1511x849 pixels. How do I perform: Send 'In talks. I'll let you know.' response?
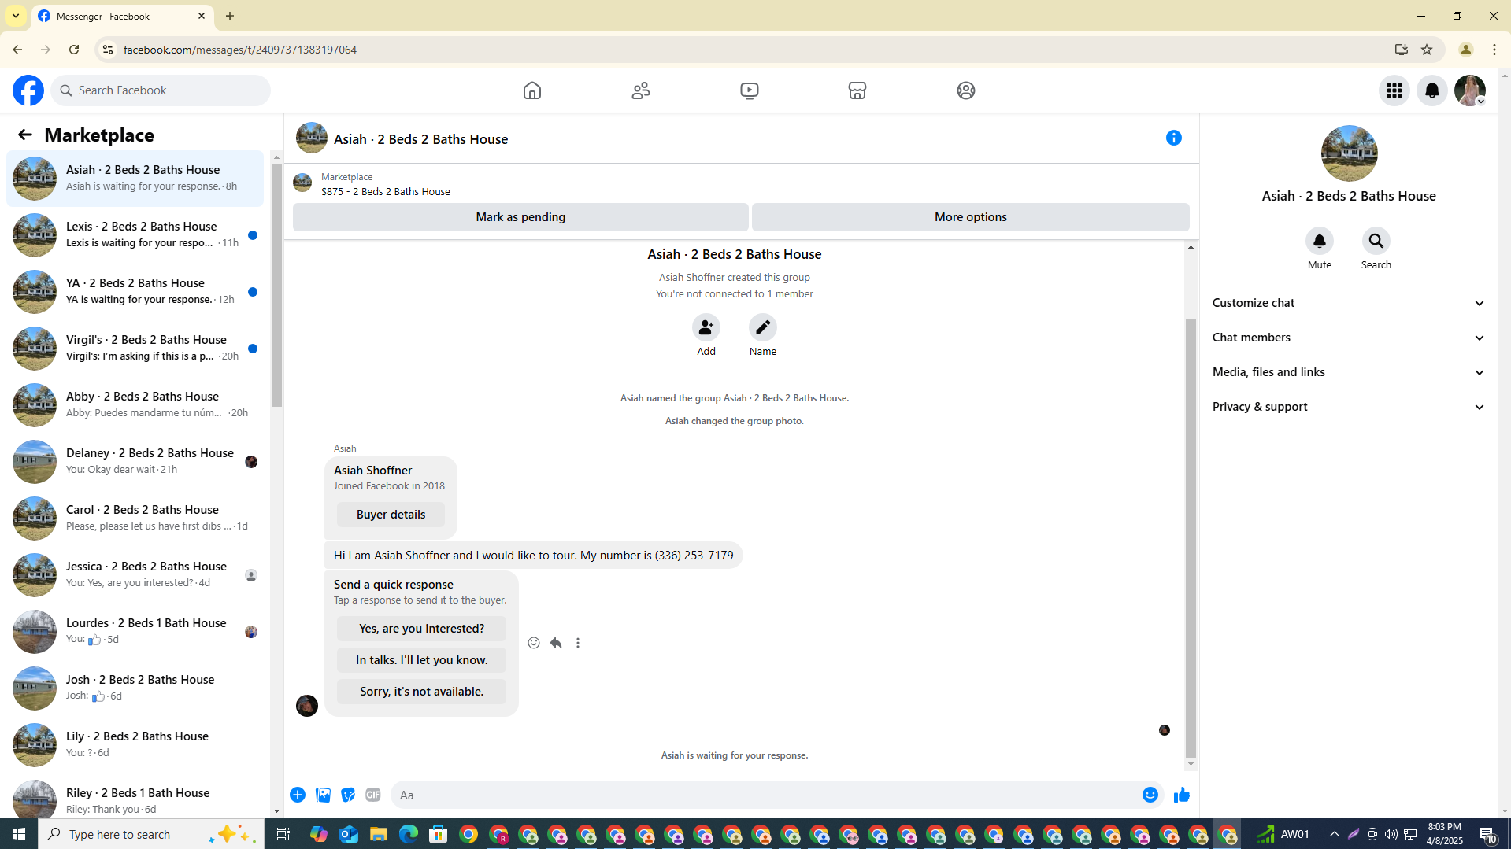click(x=421, y=660)
